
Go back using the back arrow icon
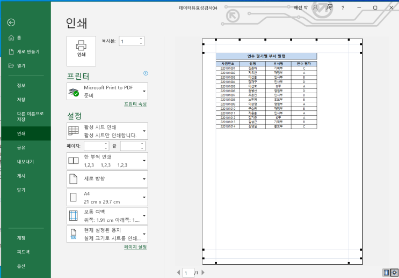pos(11,22)
